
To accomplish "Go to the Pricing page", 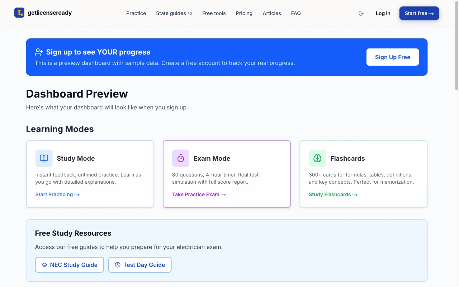I will [x=244, y=13].
